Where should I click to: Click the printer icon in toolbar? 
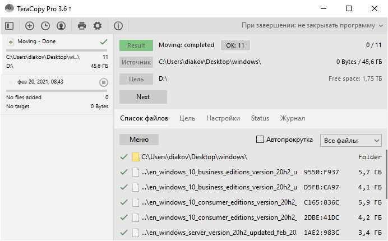82,25
